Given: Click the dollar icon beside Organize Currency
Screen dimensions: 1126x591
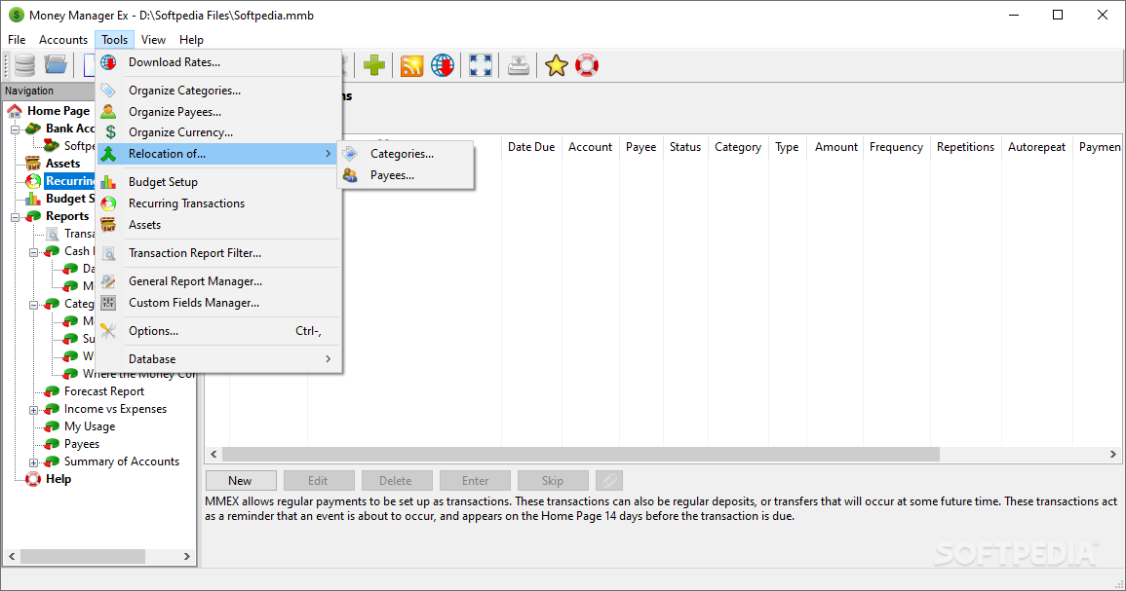Looking at the screenshot, I should (110, 132).
